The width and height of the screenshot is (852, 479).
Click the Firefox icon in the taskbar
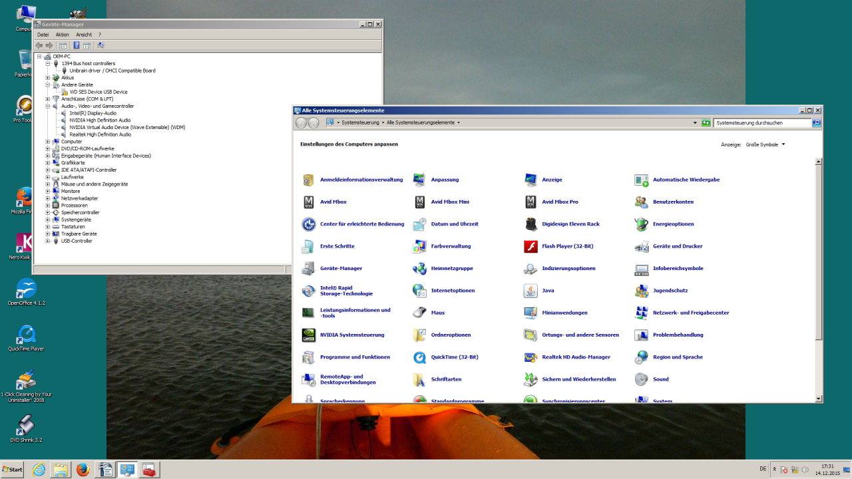tap(83, 470)
